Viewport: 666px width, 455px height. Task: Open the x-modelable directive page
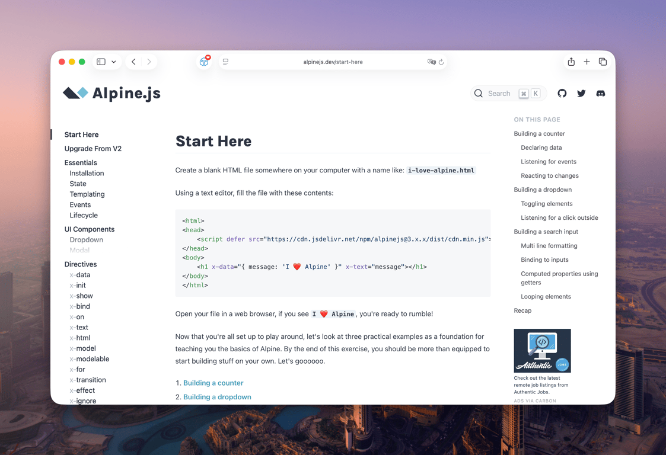pyautogui.click(x=89, y=359)
